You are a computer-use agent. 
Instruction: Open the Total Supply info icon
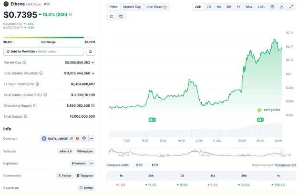pyautogui.click(x=26, y=116)
